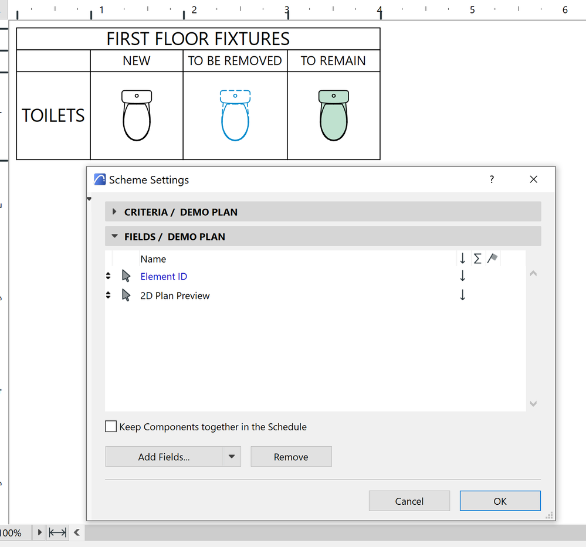This screenshot has height=547, width=586.
Task: Click the arrow cursor icon beside Element ID
Action: tap(126, 276)
